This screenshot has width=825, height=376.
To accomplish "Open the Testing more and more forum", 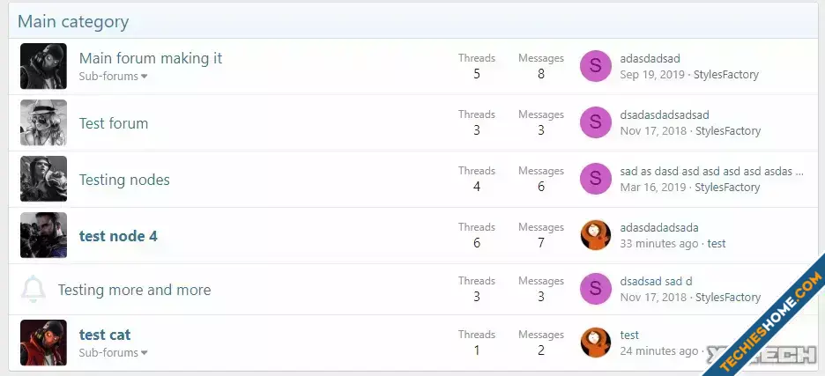I will pyautogui.click(x=135, y=290).
